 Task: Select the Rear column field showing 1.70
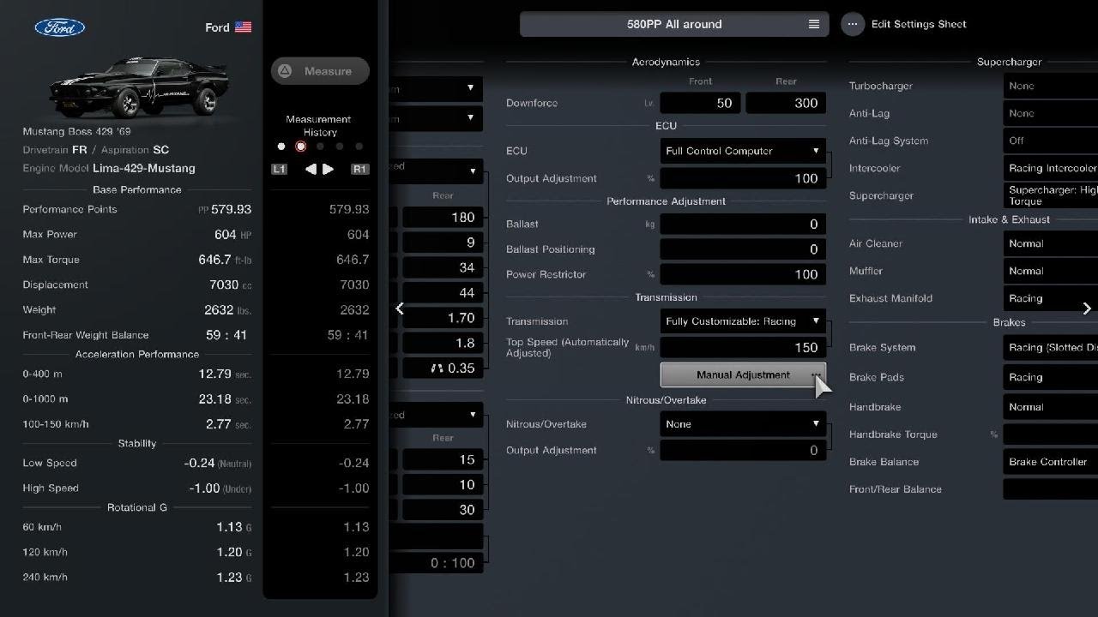(x=443, y=318)
